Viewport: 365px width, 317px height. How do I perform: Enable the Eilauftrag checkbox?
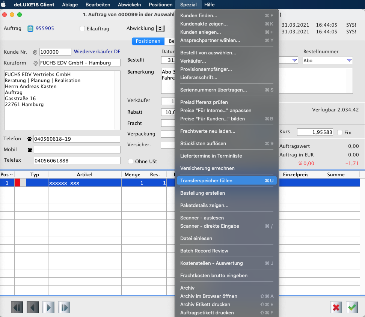[x=82, y=29]
